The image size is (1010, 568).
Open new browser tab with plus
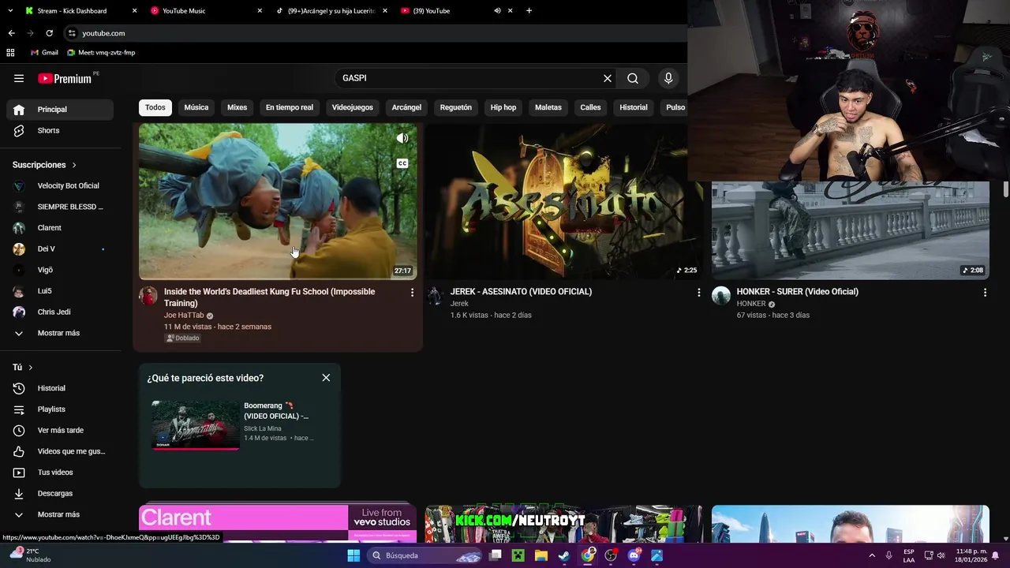(x=529, y=11)
